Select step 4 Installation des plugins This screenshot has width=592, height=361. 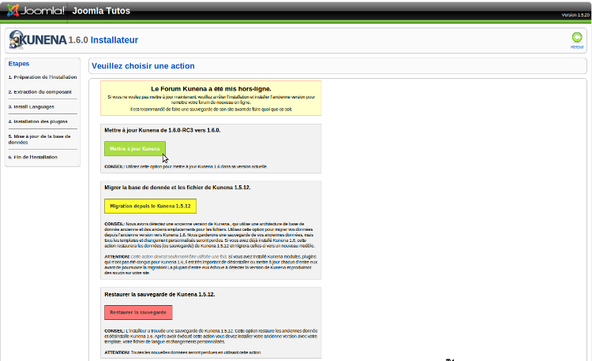[39, 121]
